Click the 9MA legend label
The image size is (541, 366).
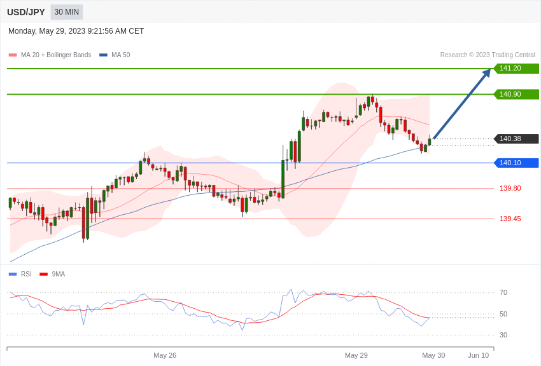(x=59, y=274)
